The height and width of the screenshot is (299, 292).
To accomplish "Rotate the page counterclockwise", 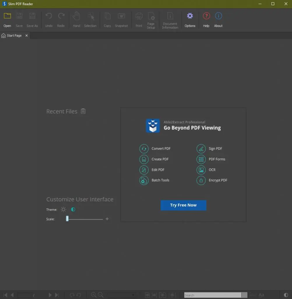I will (x=79, y=295).
